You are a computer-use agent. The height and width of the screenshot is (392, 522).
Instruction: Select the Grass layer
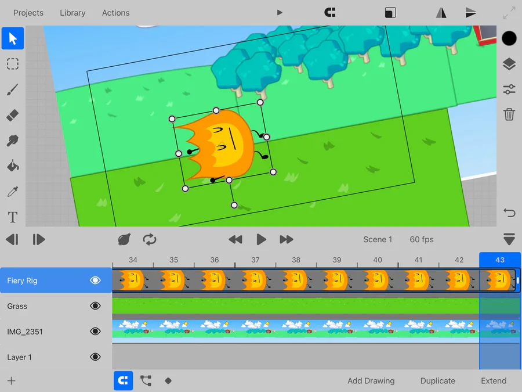click(x=56, y=306)
